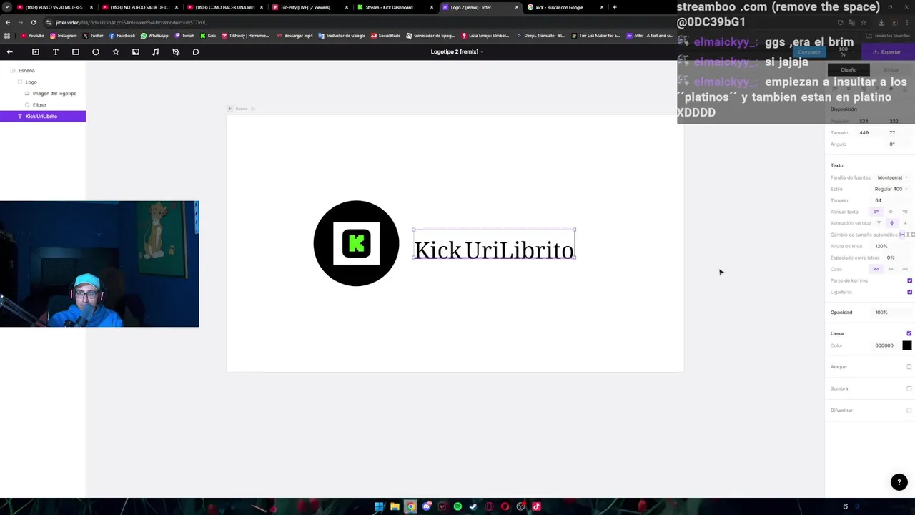
Task: Choose the Image insert tool
Action: [136, 51]
